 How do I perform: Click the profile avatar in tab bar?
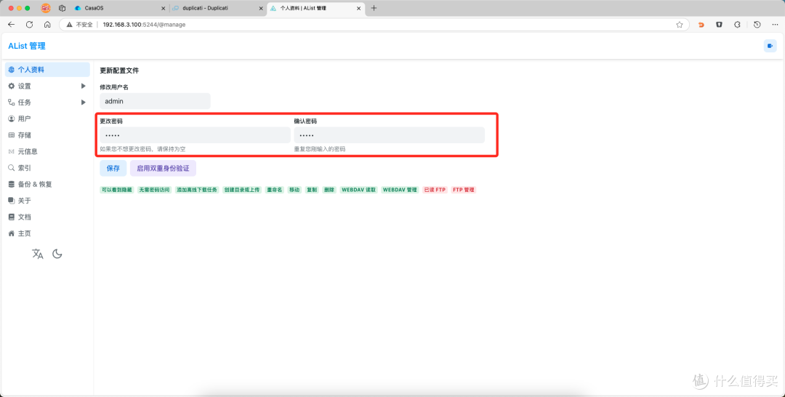tap(46, 8)
